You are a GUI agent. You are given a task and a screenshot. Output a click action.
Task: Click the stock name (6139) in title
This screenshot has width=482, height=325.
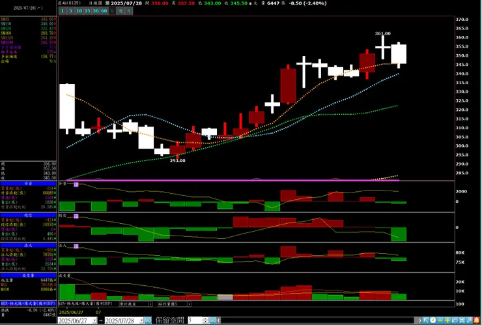pos(70,3)
